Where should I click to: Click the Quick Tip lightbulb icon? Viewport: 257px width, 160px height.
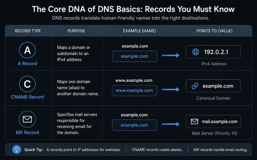click(x=17, y=149)
